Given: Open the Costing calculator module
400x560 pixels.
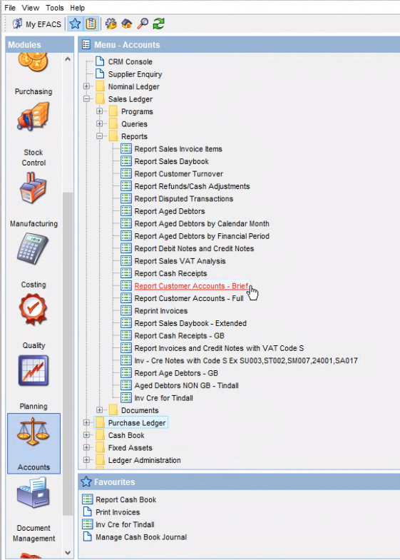Looking at the screenshot, I should pyautogui.click(x=33, y=248).
